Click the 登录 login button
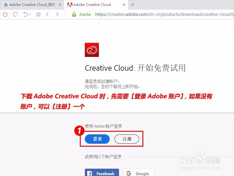 (x=97, y=139)
